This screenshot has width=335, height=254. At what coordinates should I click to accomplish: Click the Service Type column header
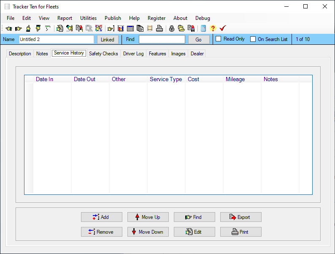pyautogui.click(x=166, y=79)
